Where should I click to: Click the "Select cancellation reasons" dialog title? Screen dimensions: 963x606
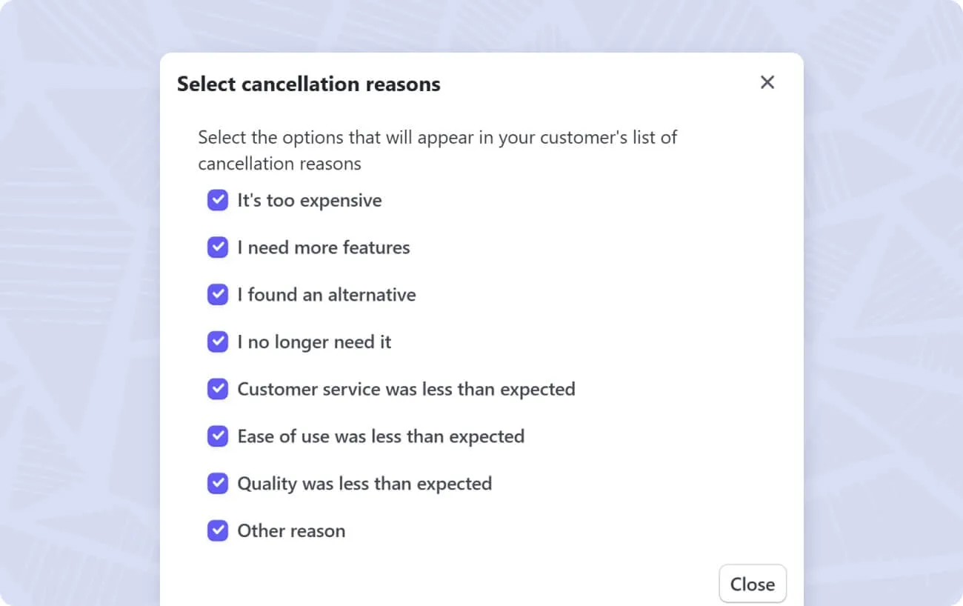point(309,84)
